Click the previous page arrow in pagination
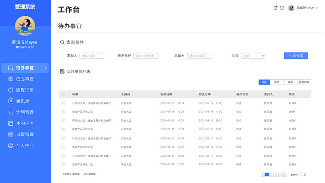The height and width of the screenshot is (183, 325). coord(263,175)
